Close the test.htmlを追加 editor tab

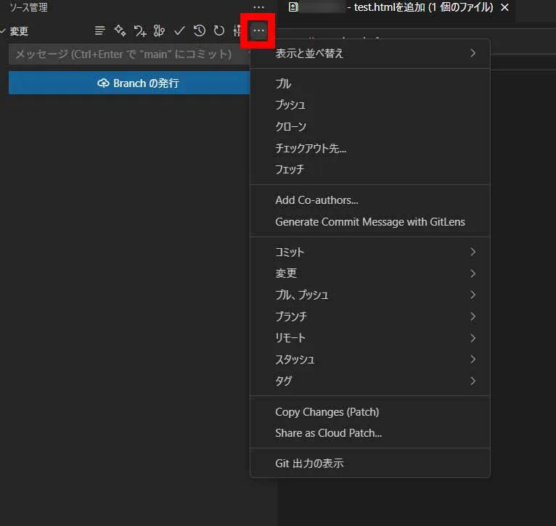click(x=505, y=7)
